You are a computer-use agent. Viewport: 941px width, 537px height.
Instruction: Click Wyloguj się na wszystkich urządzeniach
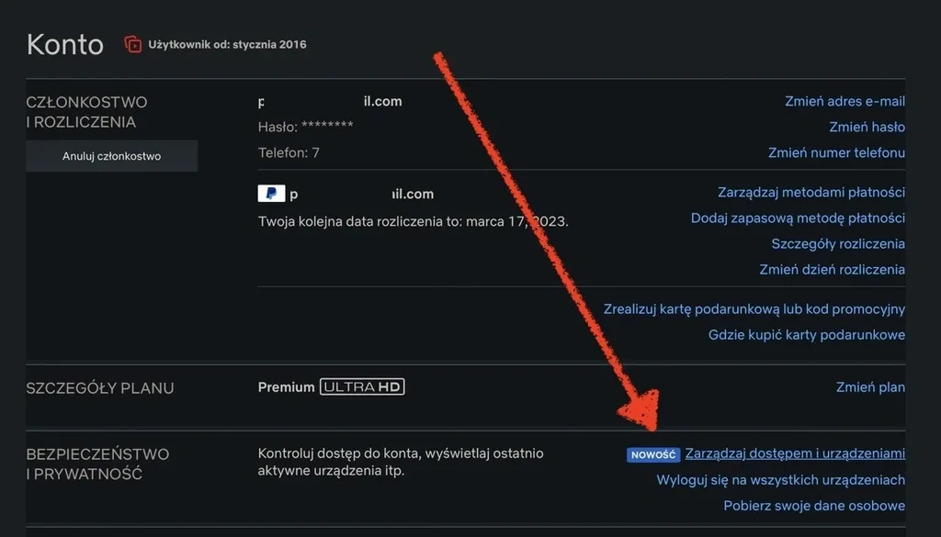[781, 479]
